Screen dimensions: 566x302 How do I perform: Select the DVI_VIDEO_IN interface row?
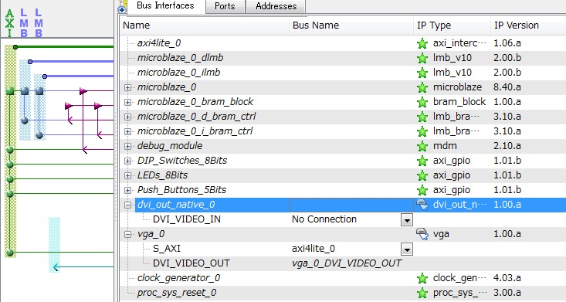(x=343, y=219)
